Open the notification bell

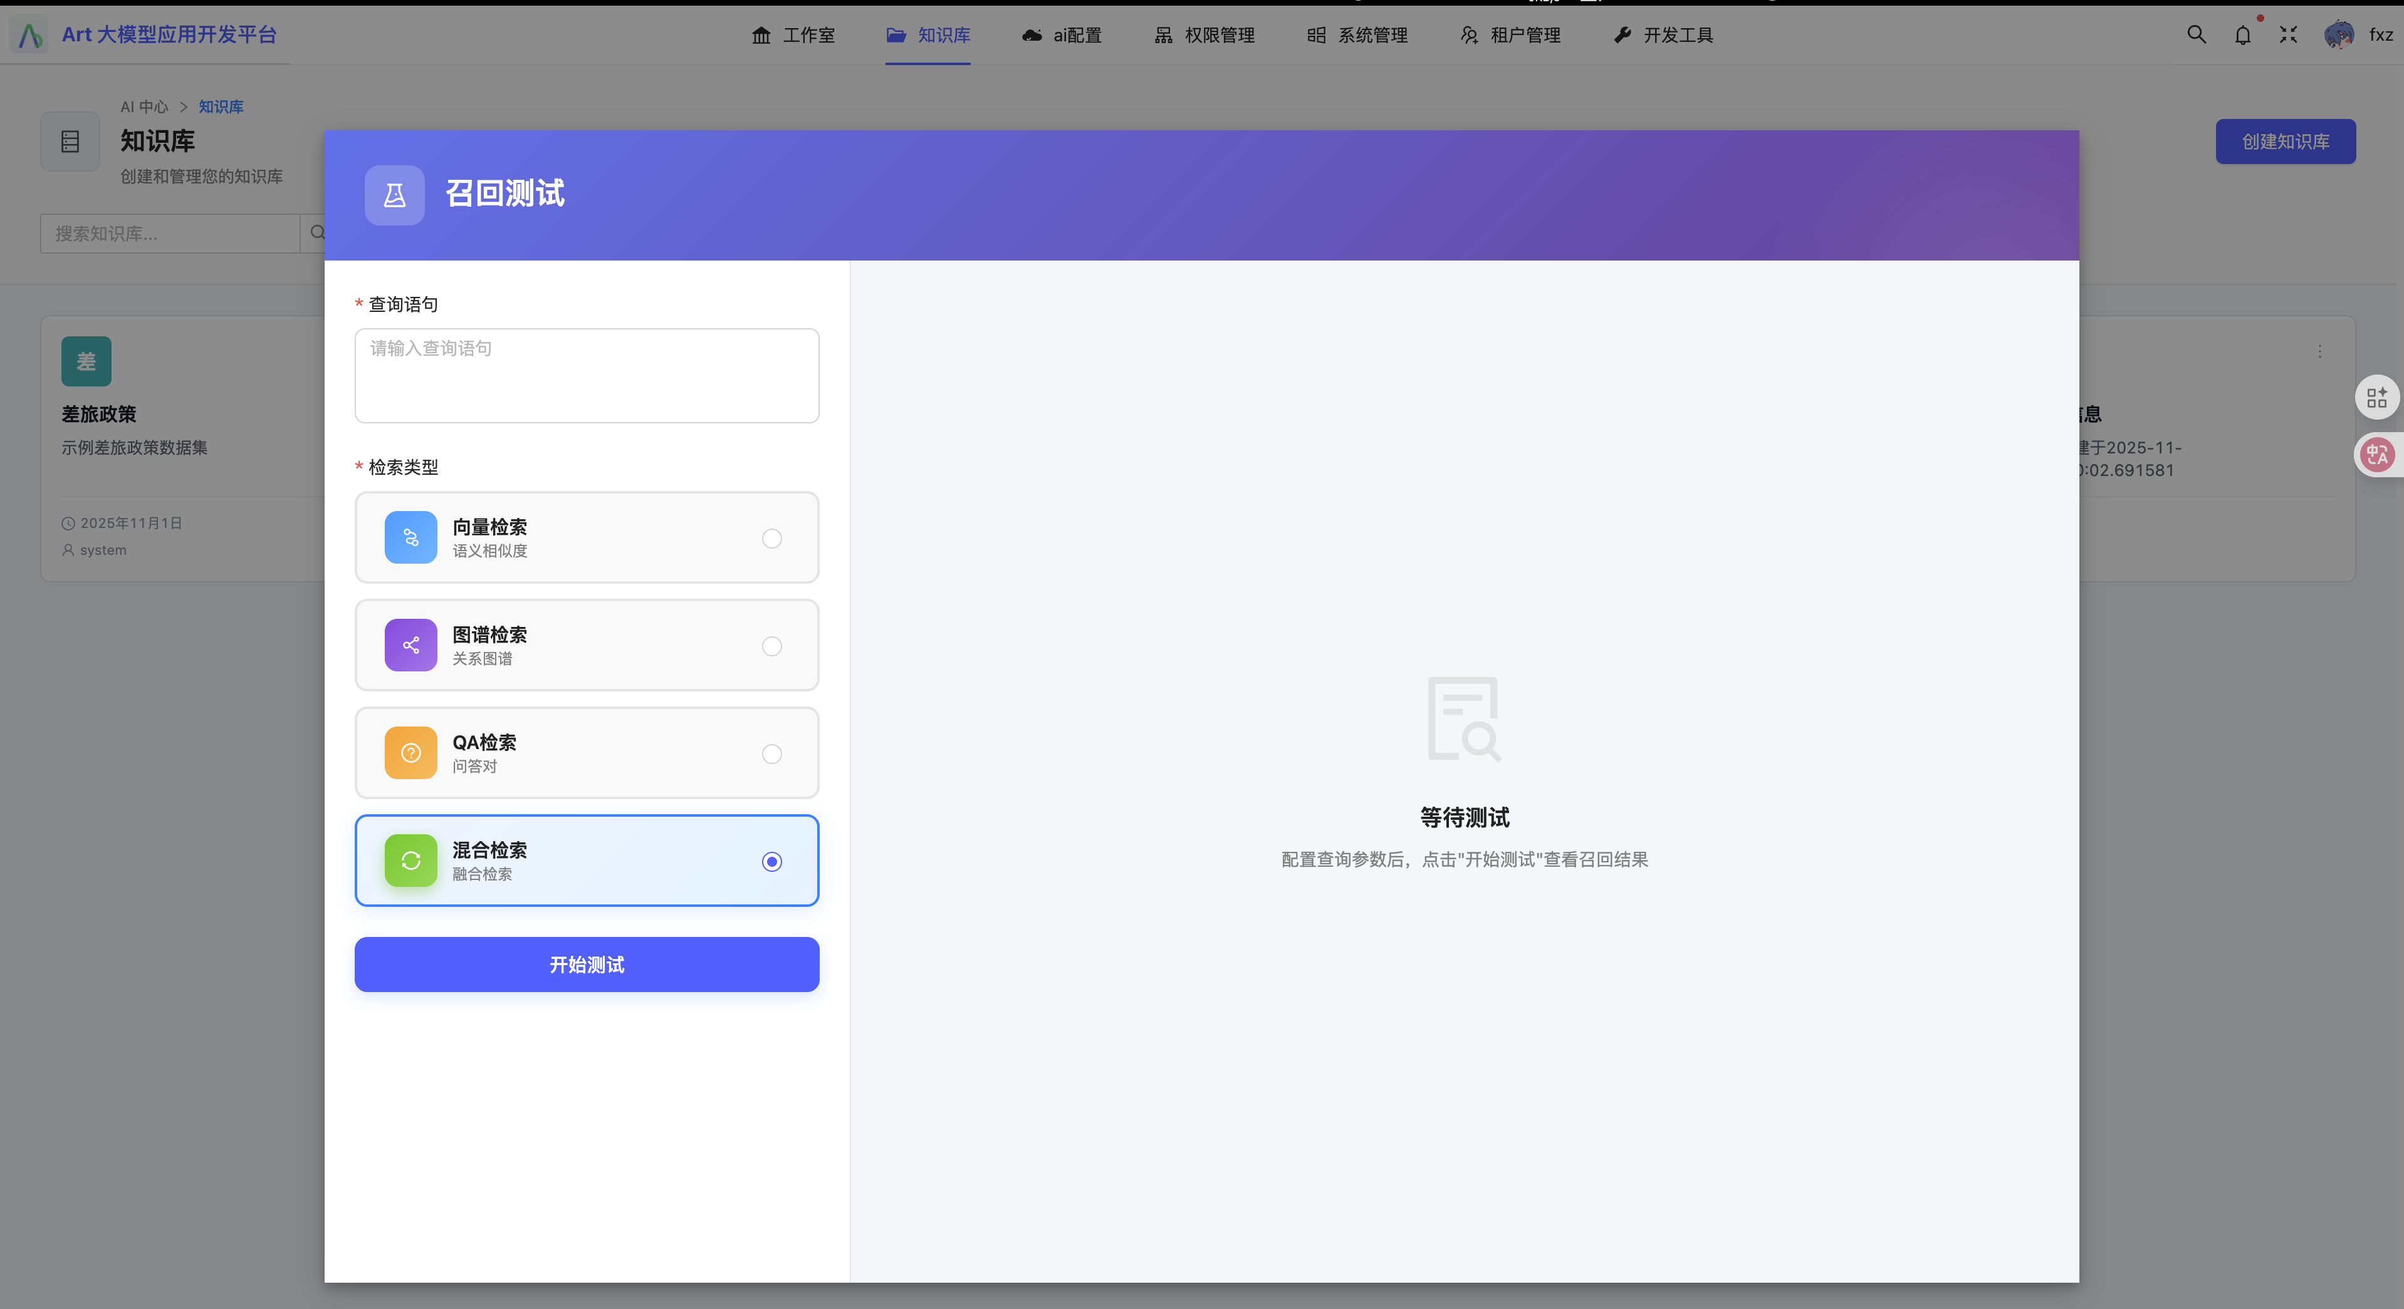[2242, 36]
